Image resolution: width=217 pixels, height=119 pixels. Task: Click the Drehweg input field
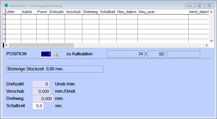click(x=43, y=98)
